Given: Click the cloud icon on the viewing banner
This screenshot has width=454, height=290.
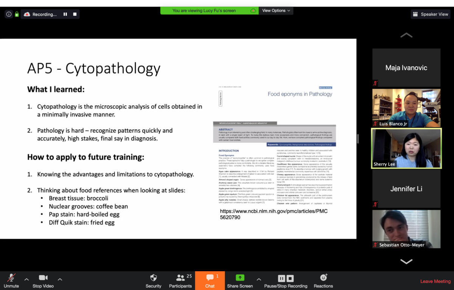Looking at the screenshot, I should 253,11.
